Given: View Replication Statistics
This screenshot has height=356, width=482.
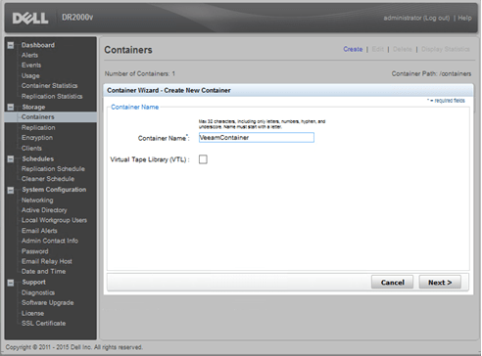Looking at the screenshot, I should [52, 96].
